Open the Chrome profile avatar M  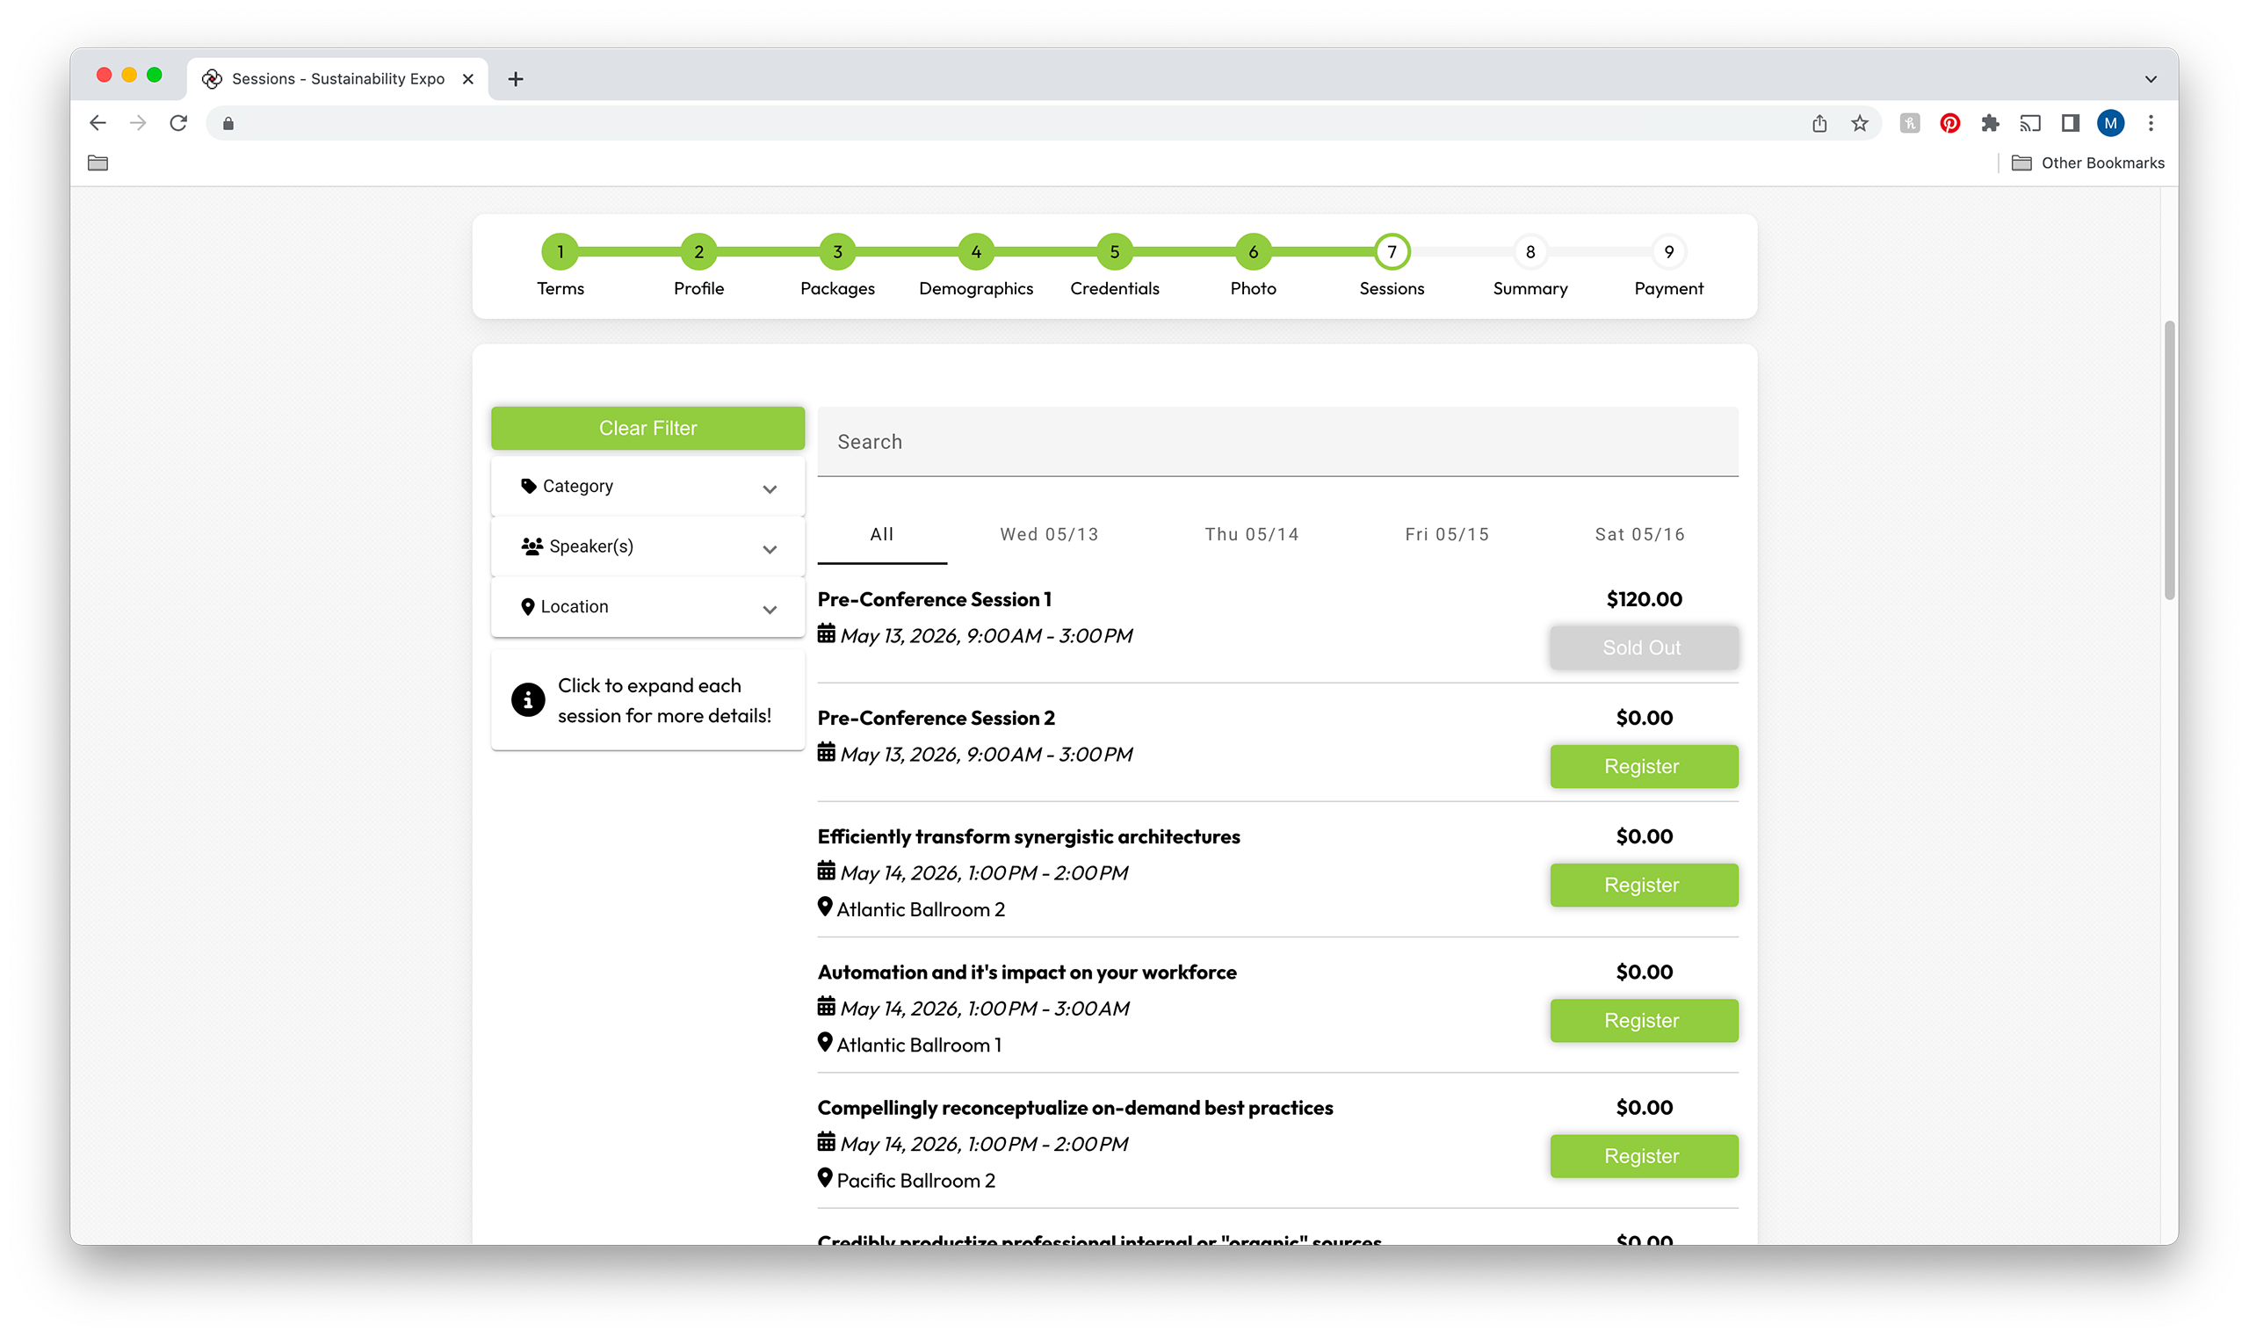click(2110, 124)
